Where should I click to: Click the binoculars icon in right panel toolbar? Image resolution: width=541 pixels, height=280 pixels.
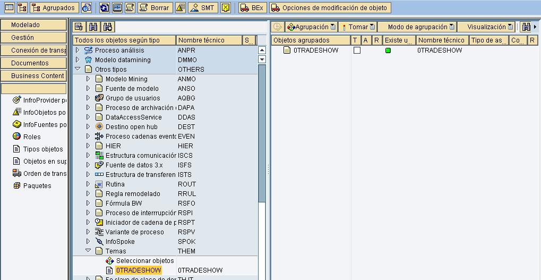tap(526, 27)
